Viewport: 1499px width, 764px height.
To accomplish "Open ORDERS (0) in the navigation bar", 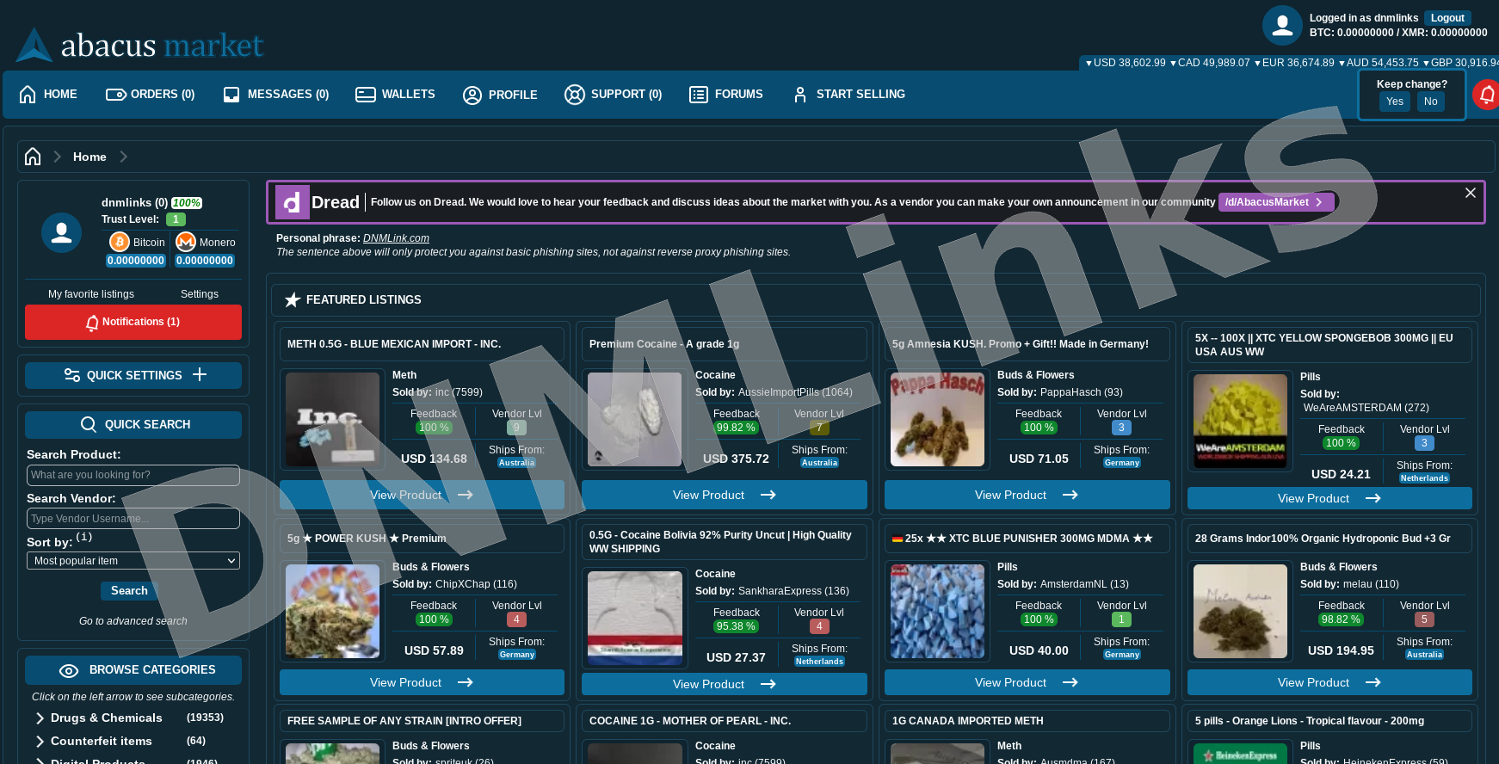I will pos(151,94).
